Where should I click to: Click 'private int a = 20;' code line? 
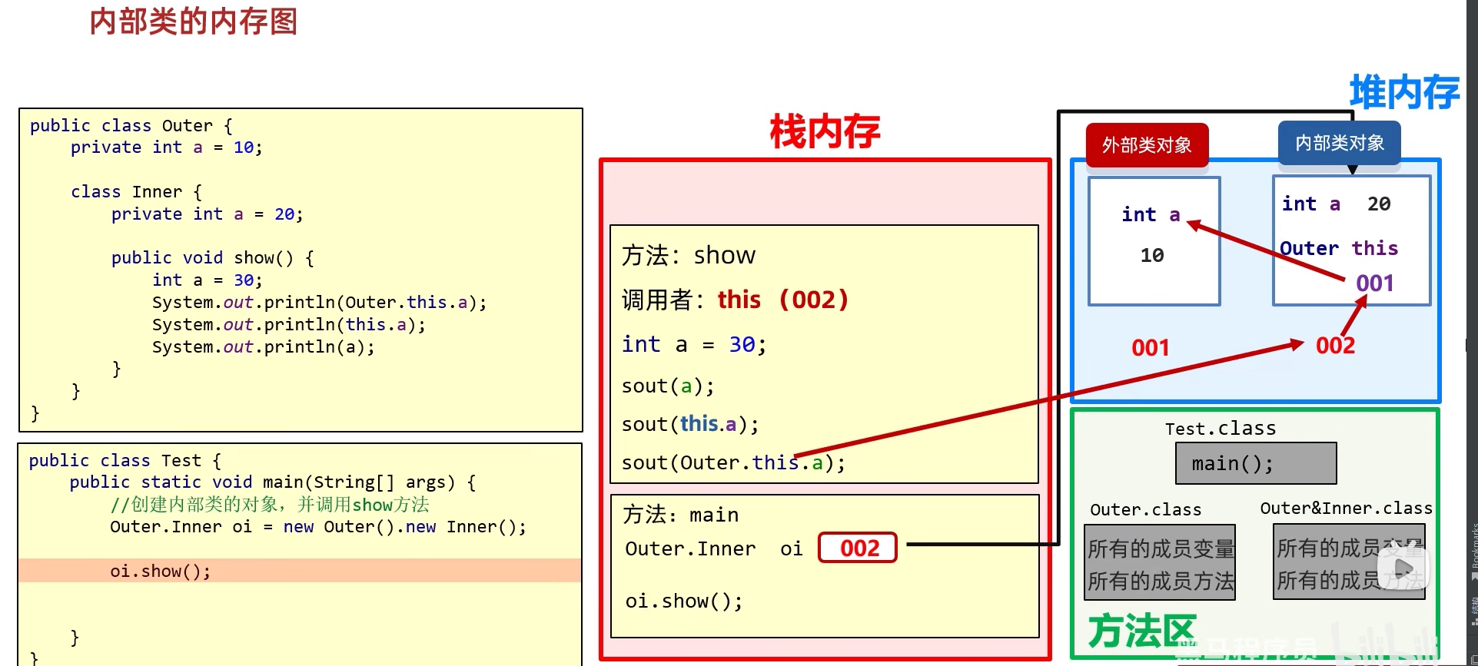click(208, 214)
